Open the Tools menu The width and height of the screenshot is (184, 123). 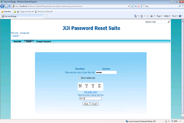174,16
